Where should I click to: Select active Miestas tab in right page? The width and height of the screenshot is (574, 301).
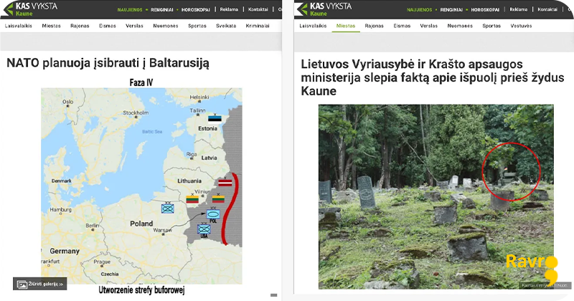tap(346, 26)
